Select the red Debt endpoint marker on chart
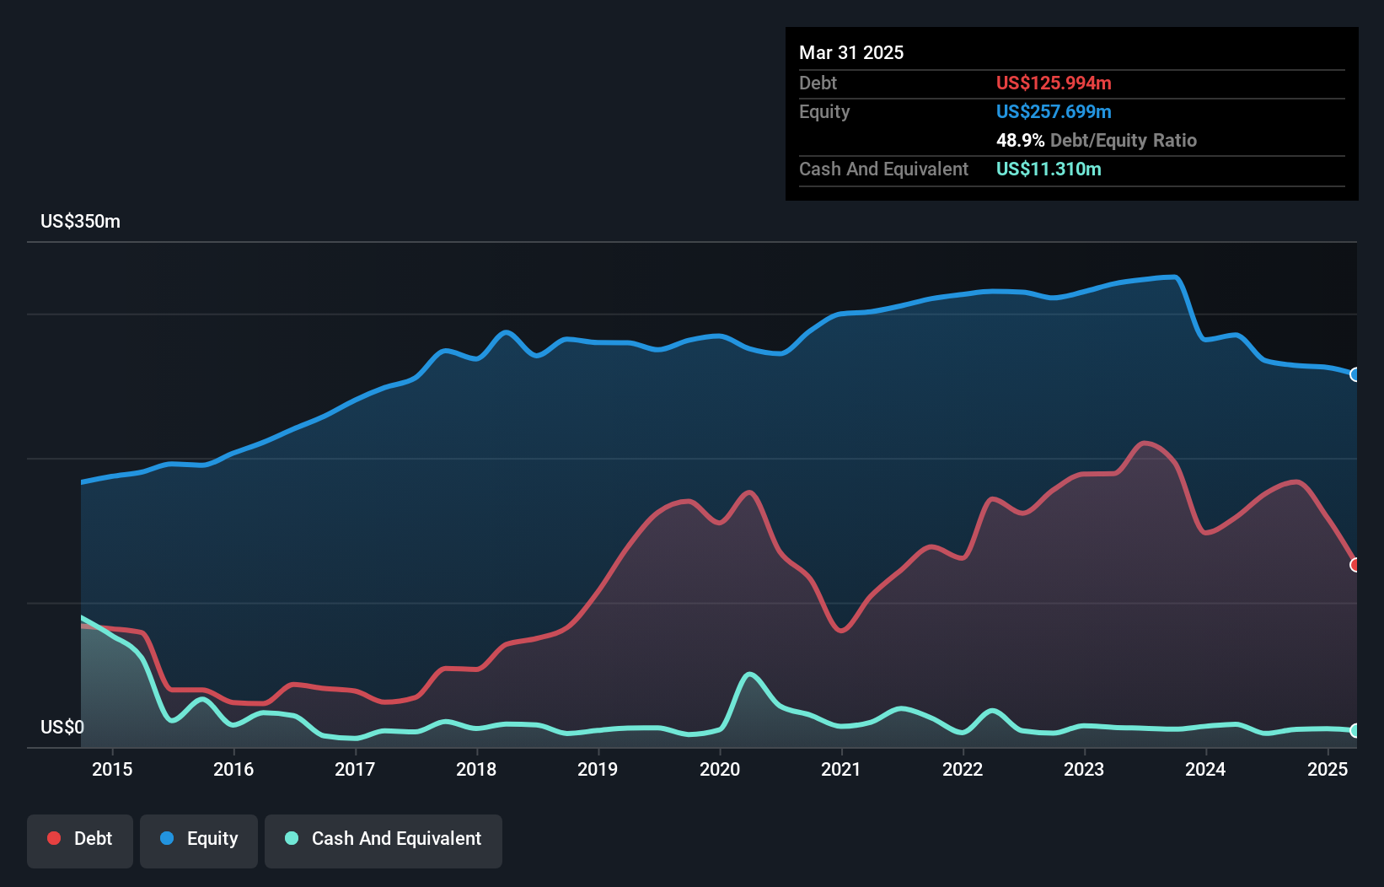 [1354, 565]
